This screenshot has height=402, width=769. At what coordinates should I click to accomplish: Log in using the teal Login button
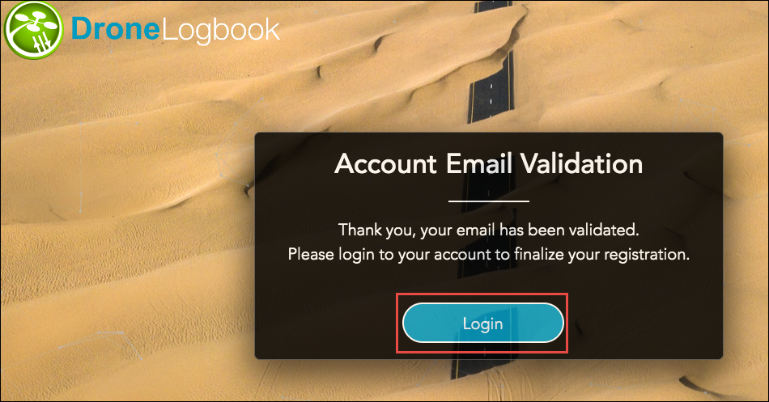click(x=482, y=323)
